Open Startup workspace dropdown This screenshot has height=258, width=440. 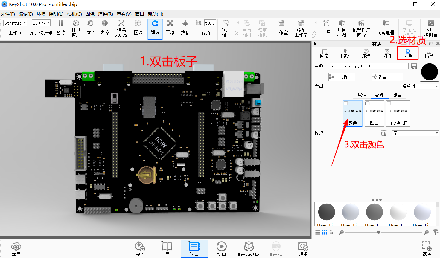15,23
